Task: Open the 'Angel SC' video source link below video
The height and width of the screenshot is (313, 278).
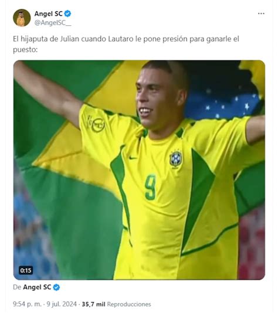Action: click(37, 287)
